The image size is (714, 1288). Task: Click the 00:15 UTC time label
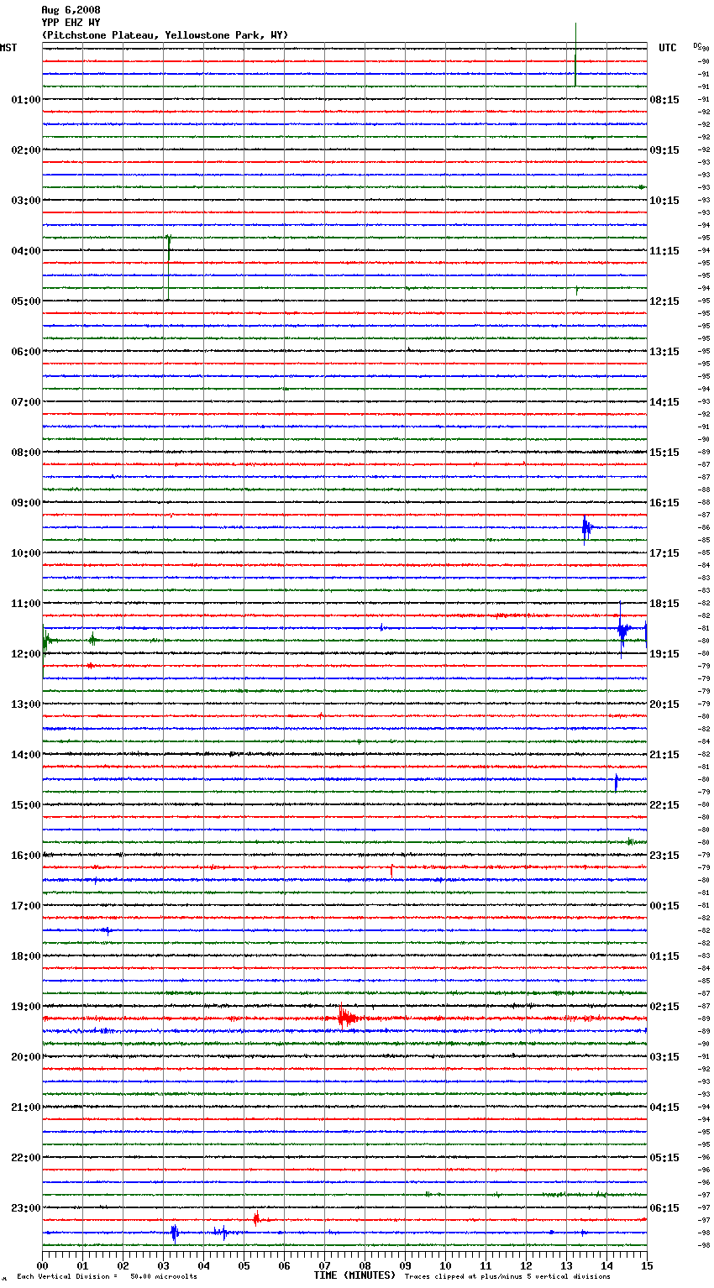pos(664,906)
